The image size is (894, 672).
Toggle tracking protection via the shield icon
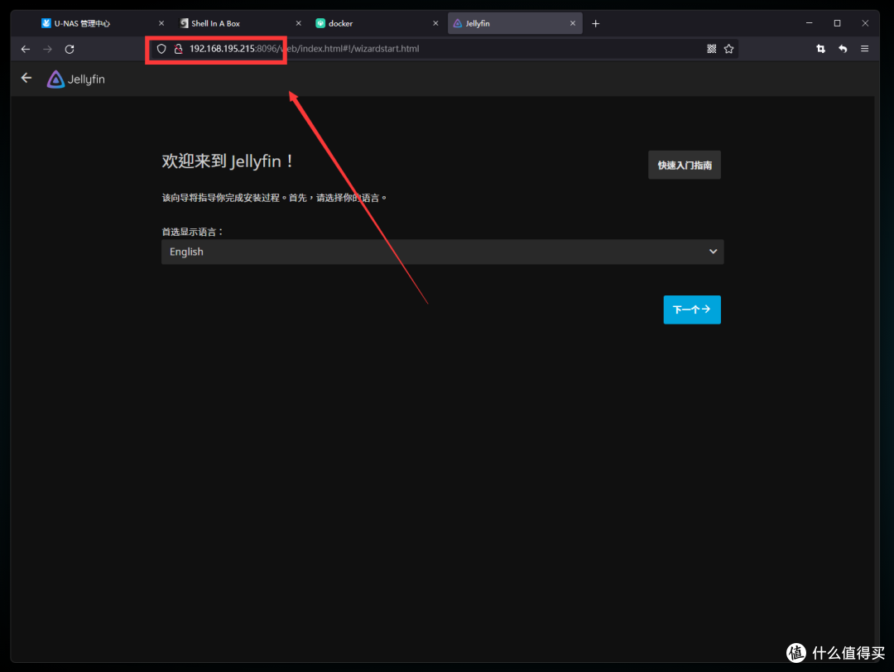pyautogui.click(x=161, y=48)
